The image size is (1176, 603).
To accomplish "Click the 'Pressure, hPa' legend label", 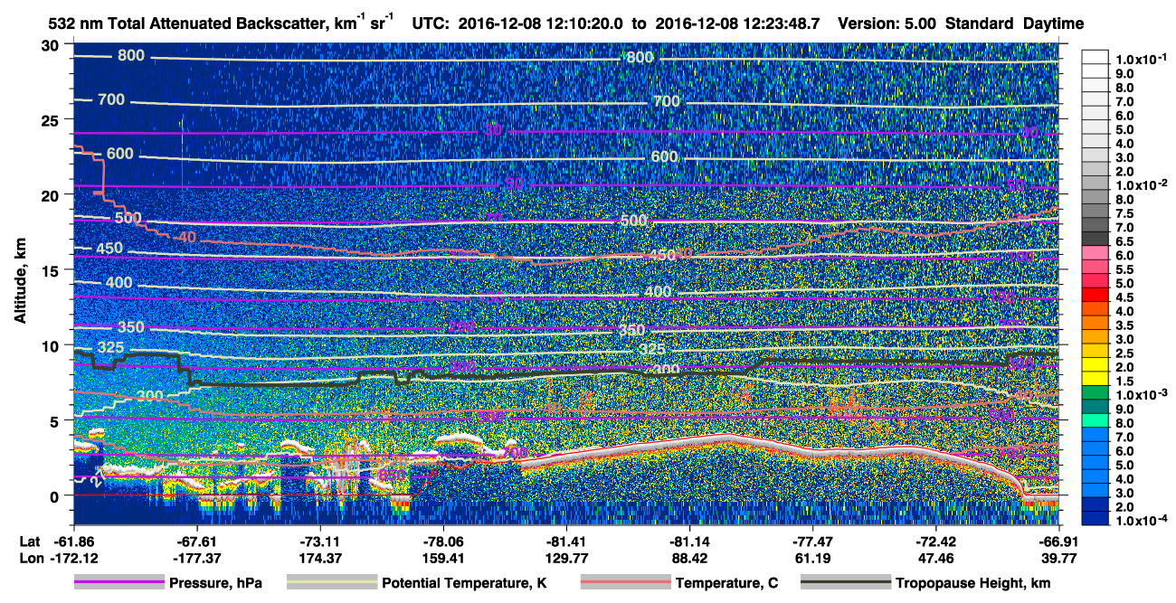I will coord(215,583).
